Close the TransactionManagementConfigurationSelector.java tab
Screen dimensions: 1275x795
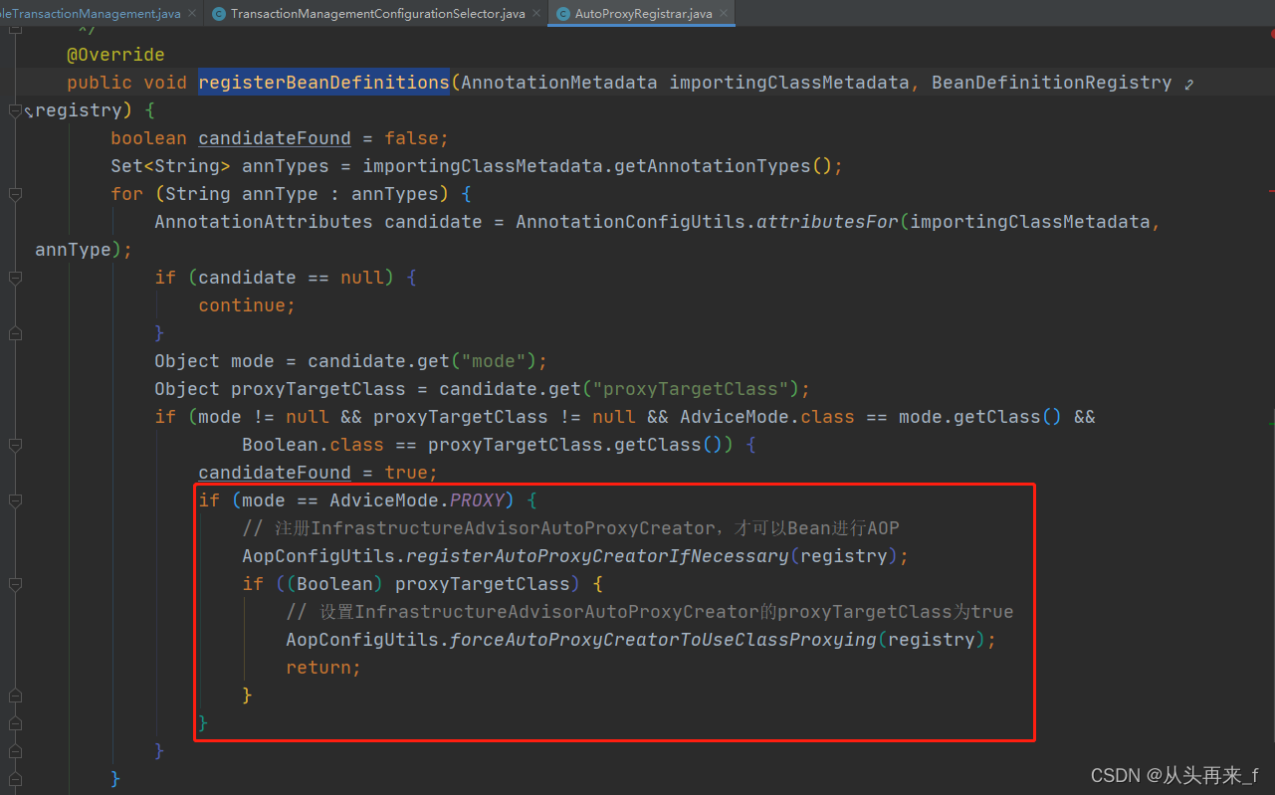point(536,14)
